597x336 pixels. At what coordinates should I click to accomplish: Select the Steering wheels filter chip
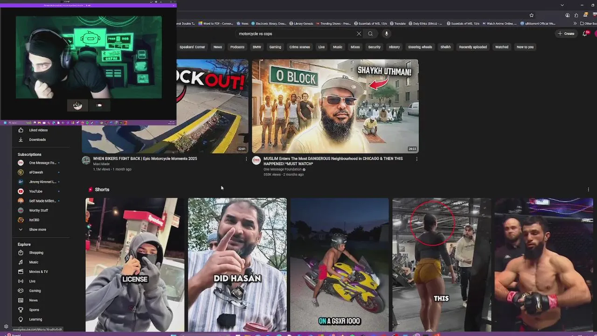click(420, 47)
